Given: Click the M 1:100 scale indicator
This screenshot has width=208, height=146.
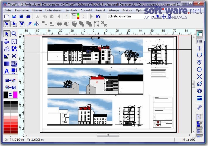Looking at the screenshot, I should click(189, 140).
